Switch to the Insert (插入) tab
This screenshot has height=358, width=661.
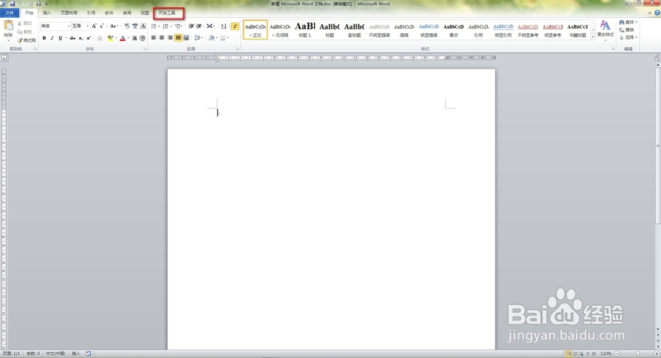[47, 13]
